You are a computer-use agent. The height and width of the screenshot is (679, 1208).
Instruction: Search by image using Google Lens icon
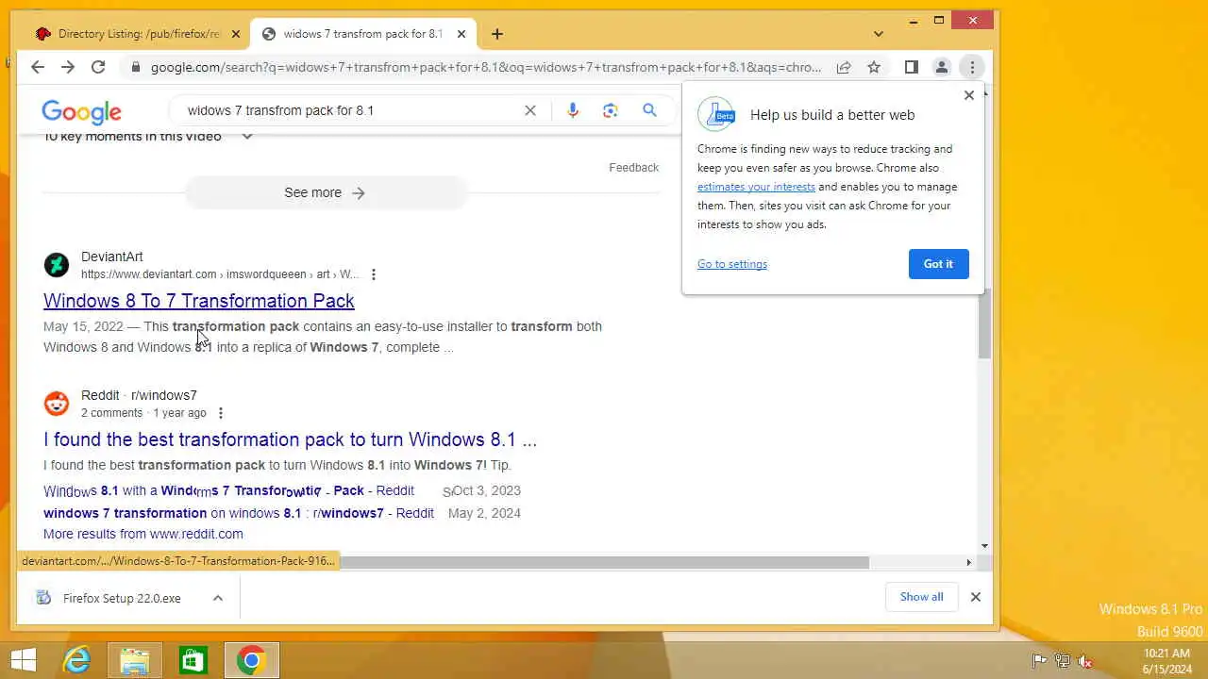[611, 110]
